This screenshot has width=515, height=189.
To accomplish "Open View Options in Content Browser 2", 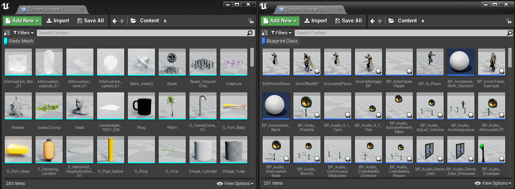I will click(x=493, y=184).
